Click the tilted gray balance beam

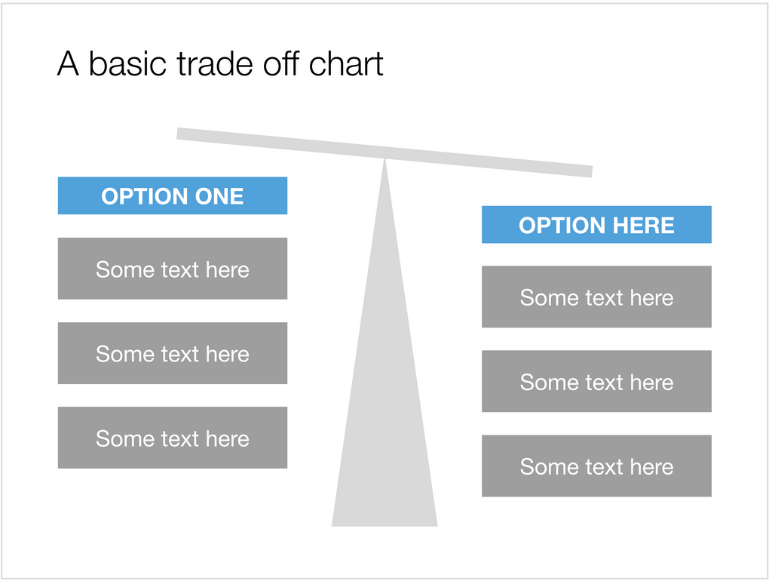[384, 152]
